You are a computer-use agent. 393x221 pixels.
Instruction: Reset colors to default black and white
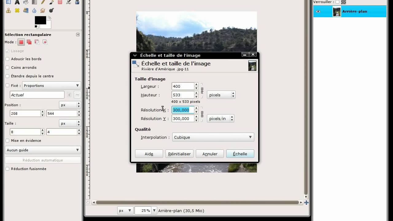37,27
